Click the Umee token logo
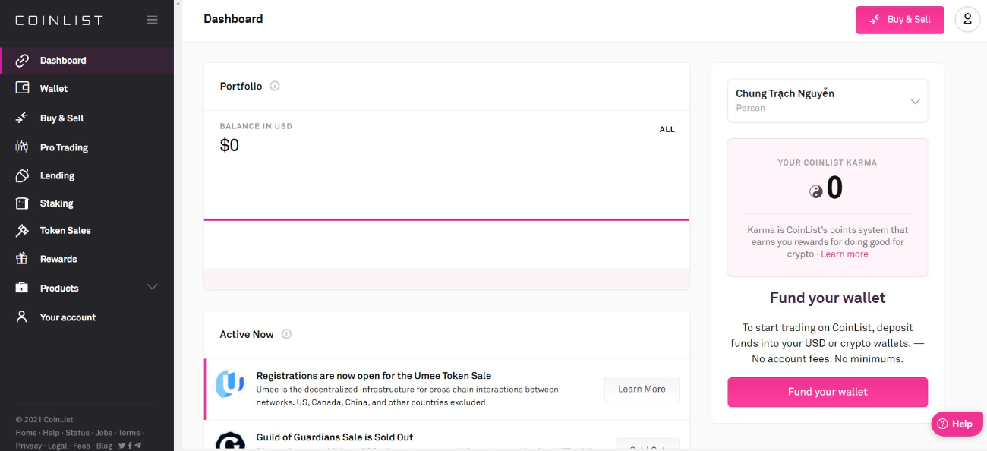The image size is (987, 451). coord(229,384)
